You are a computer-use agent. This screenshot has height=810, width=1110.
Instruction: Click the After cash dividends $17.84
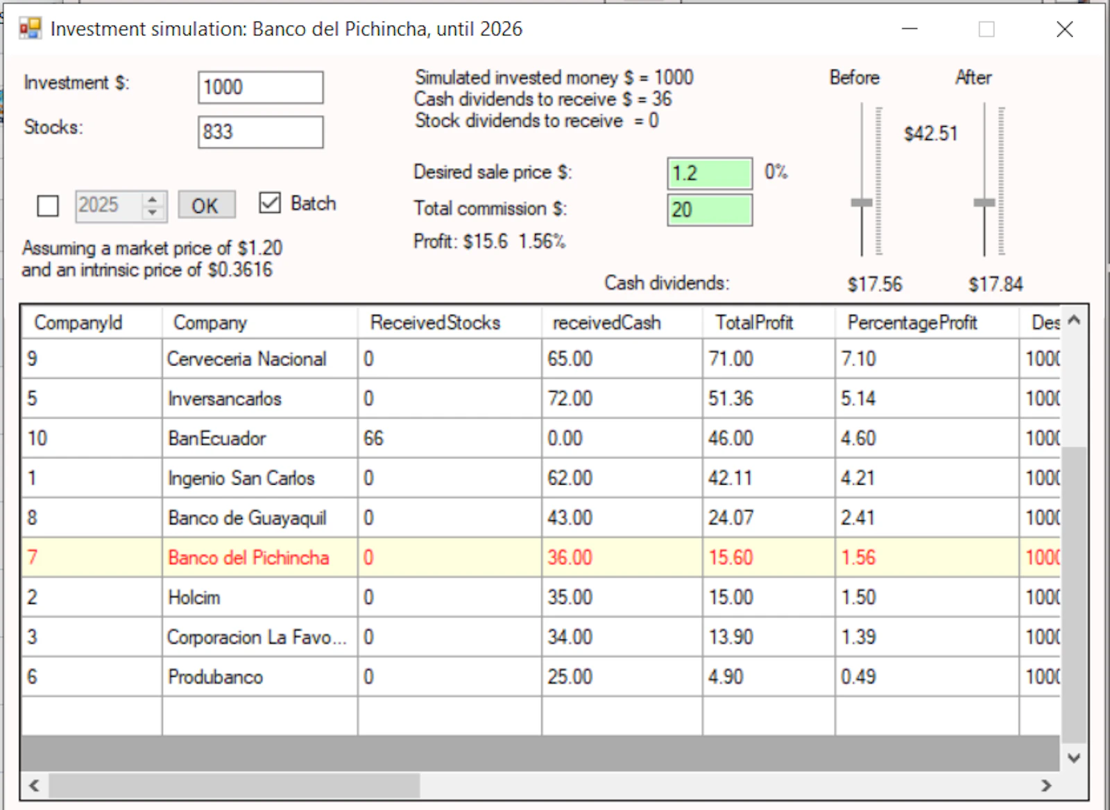point(996,284)
